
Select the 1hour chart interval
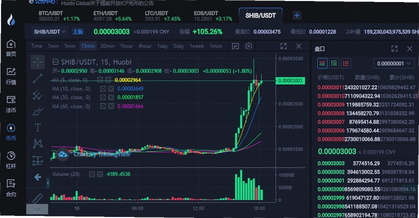[126, 46]
